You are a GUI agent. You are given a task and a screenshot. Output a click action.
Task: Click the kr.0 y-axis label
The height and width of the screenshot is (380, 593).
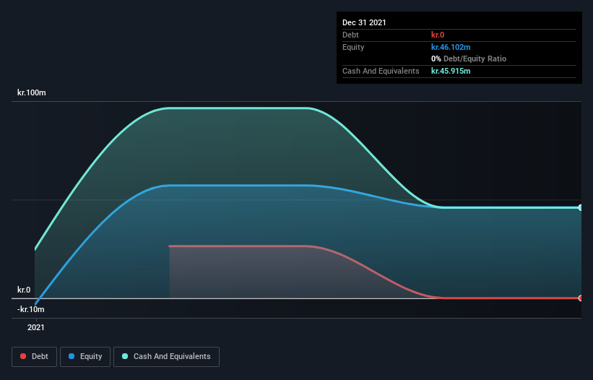click(x=24, y=290)
